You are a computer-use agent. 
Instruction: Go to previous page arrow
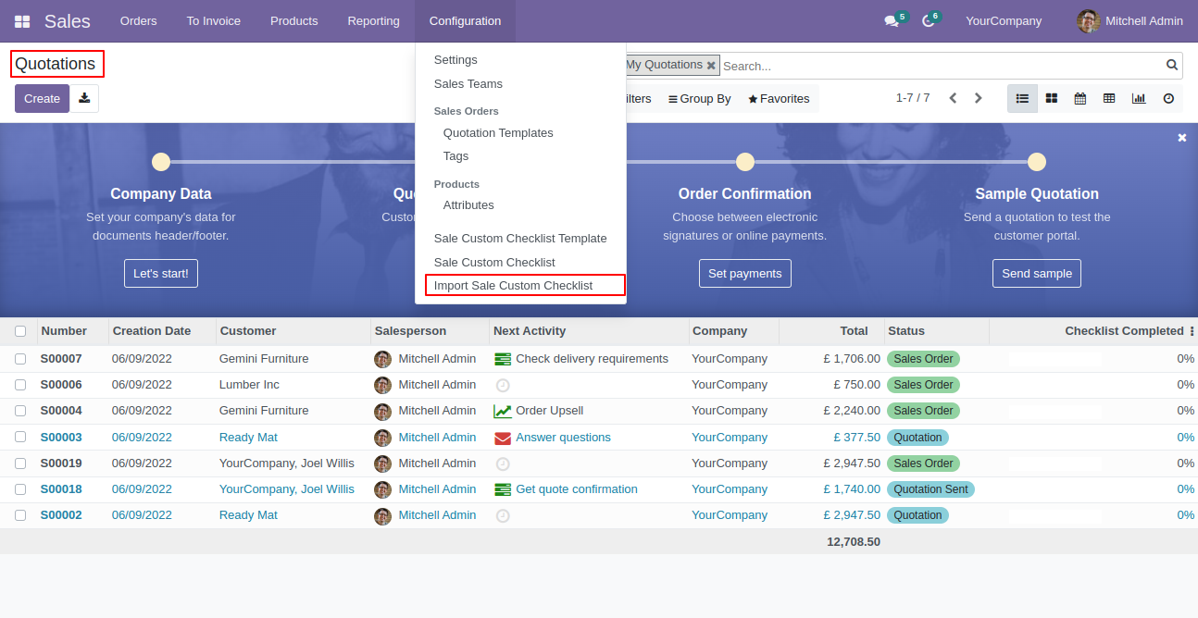[x=953, y=98]
